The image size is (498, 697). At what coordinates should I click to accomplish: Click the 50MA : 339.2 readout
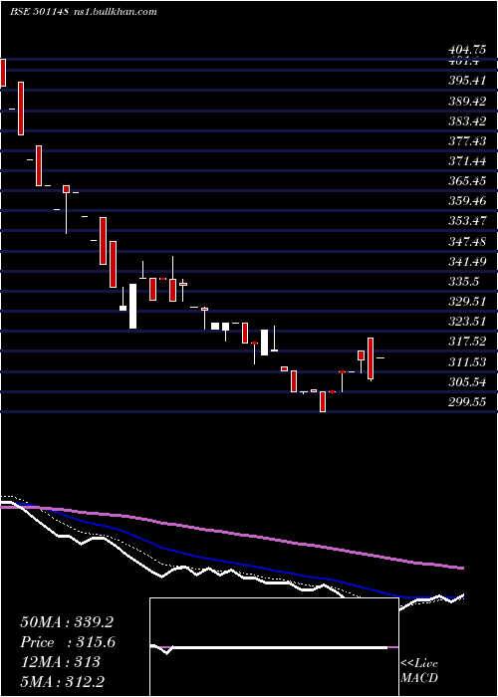[x=67, y=622]
